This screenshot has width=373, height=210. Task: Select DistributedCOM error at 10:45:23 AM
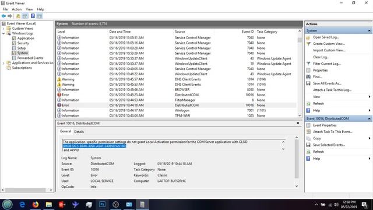(177, 94)
